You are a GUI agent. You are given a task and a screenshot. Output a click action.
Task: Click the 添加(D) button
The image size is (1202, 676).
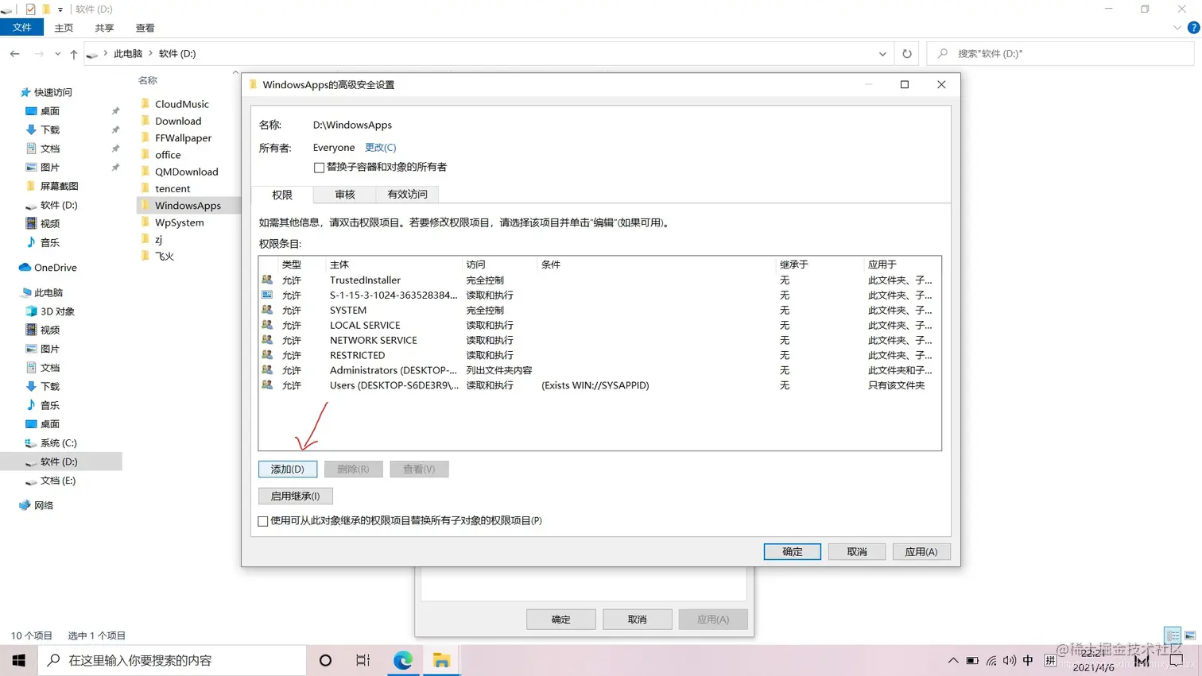point(287,469)
